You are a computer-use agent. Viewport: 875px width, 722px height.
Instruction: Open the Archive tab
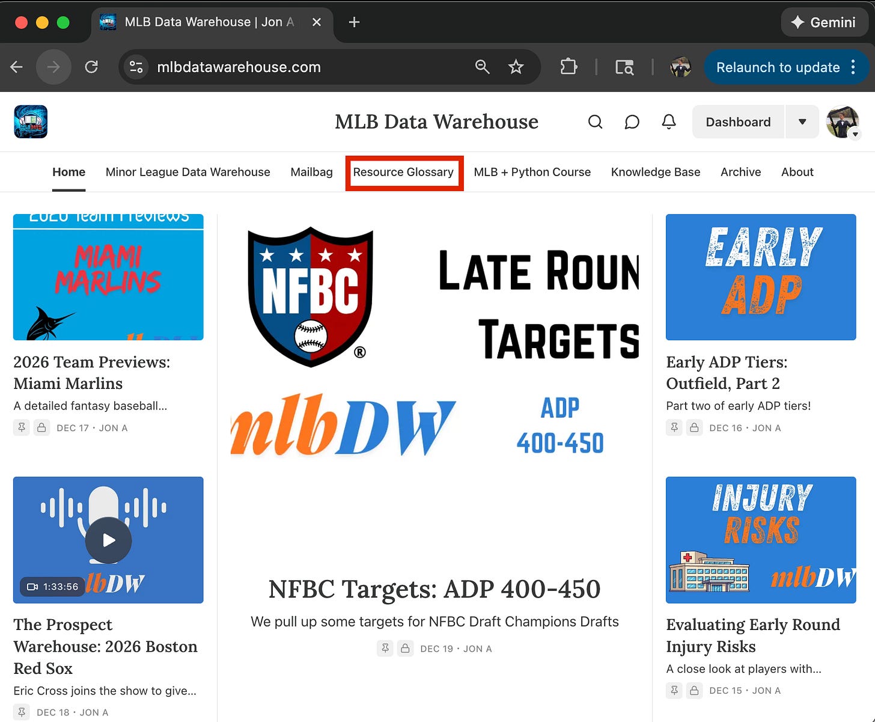tap(740, 172)
